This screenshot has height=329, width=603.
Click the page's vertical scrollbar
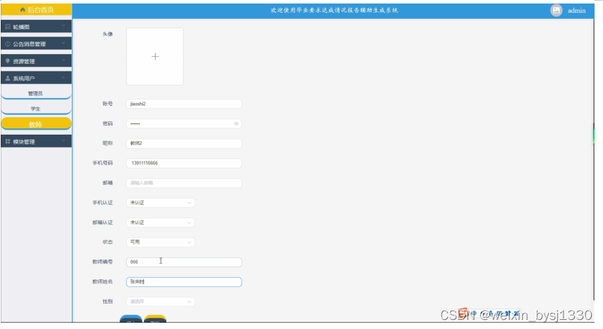(594, 159)
